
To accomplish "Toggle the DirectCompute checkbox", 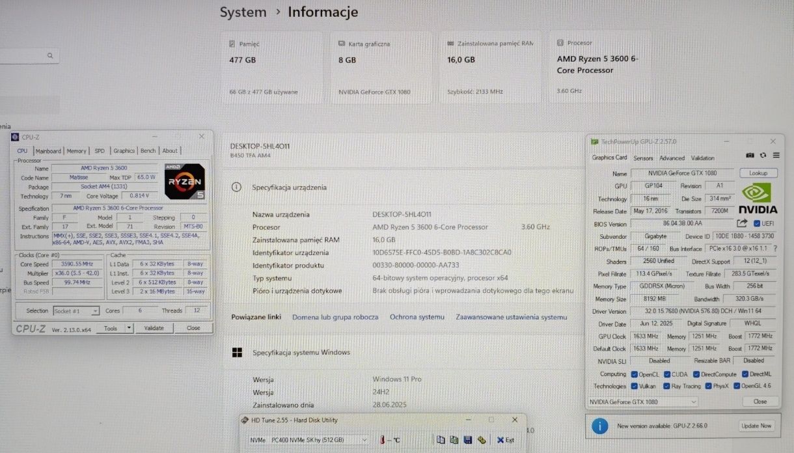I will click(696, 374).
